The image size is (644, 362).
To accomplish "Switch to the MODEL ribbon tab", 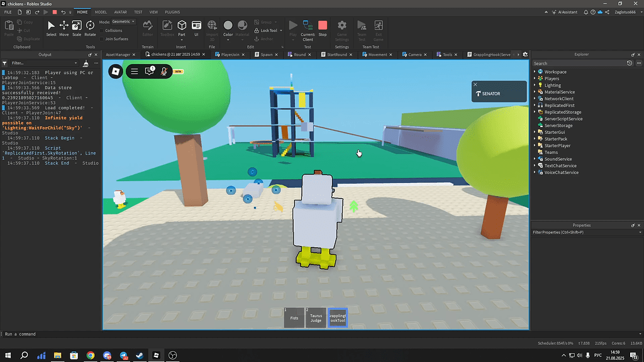I will 101,11.
